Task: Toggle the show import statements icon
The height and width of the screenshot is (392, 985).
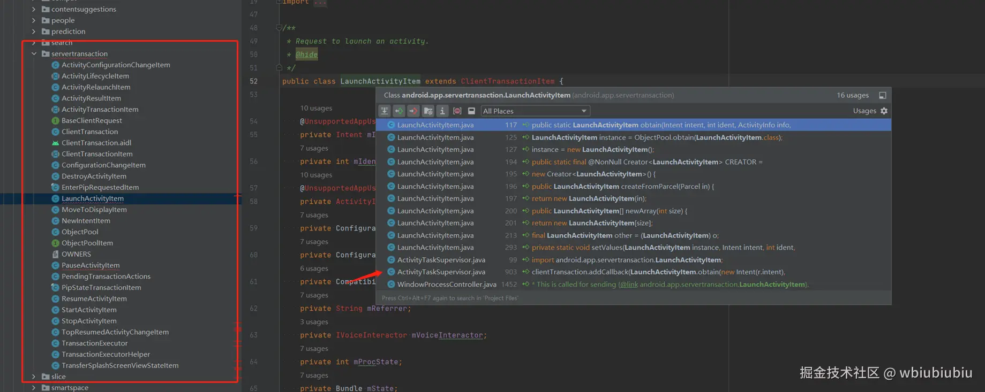Action: pos(427,111)
